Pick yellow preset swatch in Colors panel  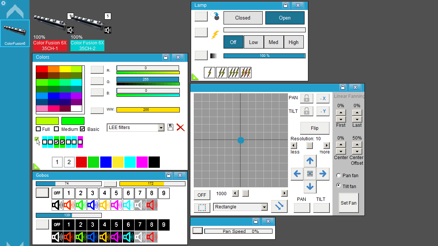tap(118, 162)
